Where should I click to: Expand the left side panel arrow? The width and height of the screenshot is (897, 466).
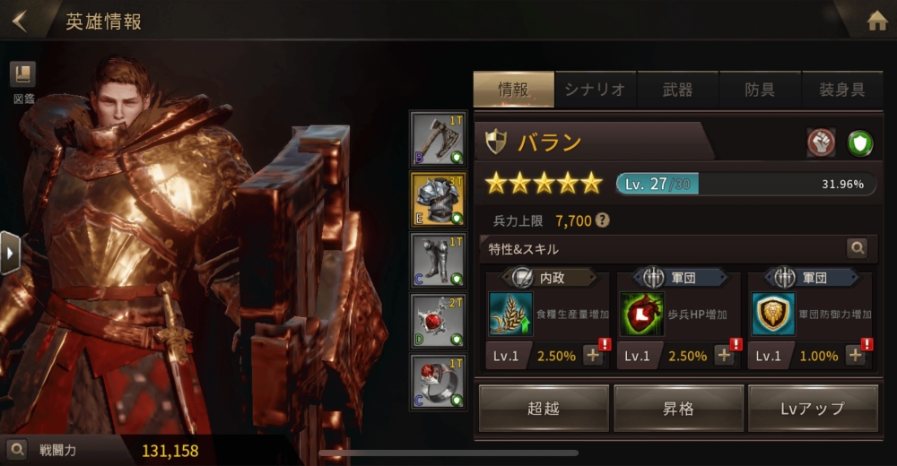pos(10,253)
